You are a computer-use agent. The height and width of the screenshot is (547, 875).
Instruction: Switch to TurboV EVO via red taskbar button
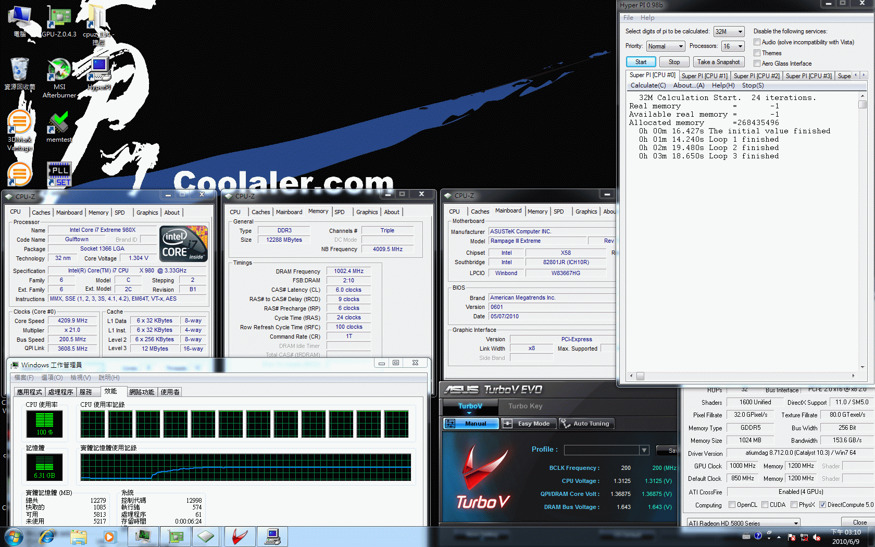click(x=240, y=537)
